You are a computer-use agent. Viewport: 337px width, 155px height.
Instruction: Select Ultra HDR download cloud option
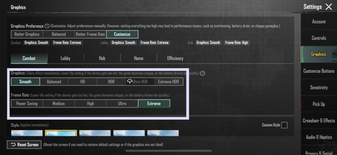(140, 82)
